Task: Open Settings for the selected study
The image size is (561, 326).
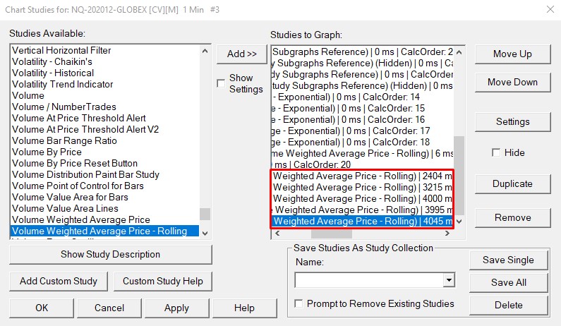Action: pos(512,121)
